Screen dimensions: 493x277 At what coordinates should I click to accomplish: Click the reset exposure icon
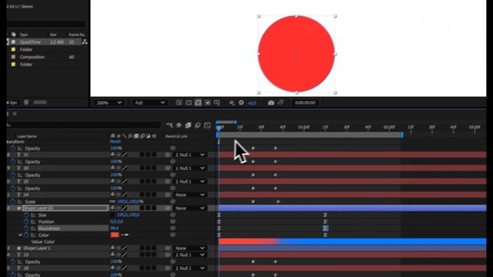[241, 102]
